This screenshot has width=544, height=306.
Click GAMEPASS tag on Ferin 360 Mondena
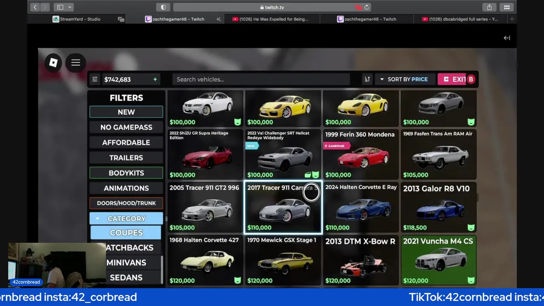(x=336, y=146)
